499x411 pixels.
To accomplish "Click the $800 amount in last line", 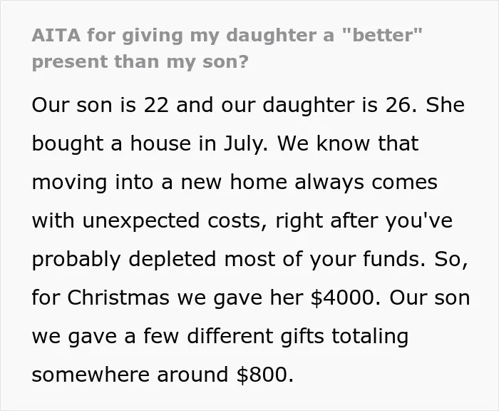I will (262, 375).
